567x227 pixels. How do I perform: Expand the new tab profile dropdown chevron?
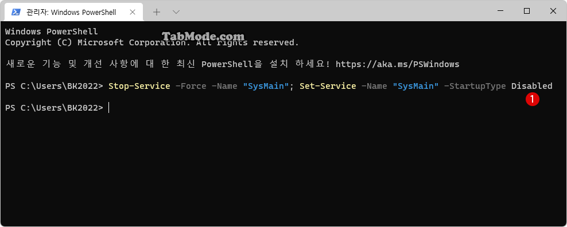[176, 12]
